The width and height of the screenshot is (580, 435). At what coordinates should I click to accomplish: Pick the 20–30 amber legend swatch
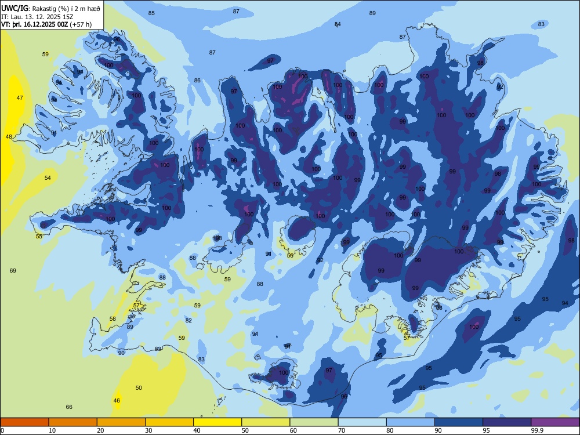(x=121, y=422)
